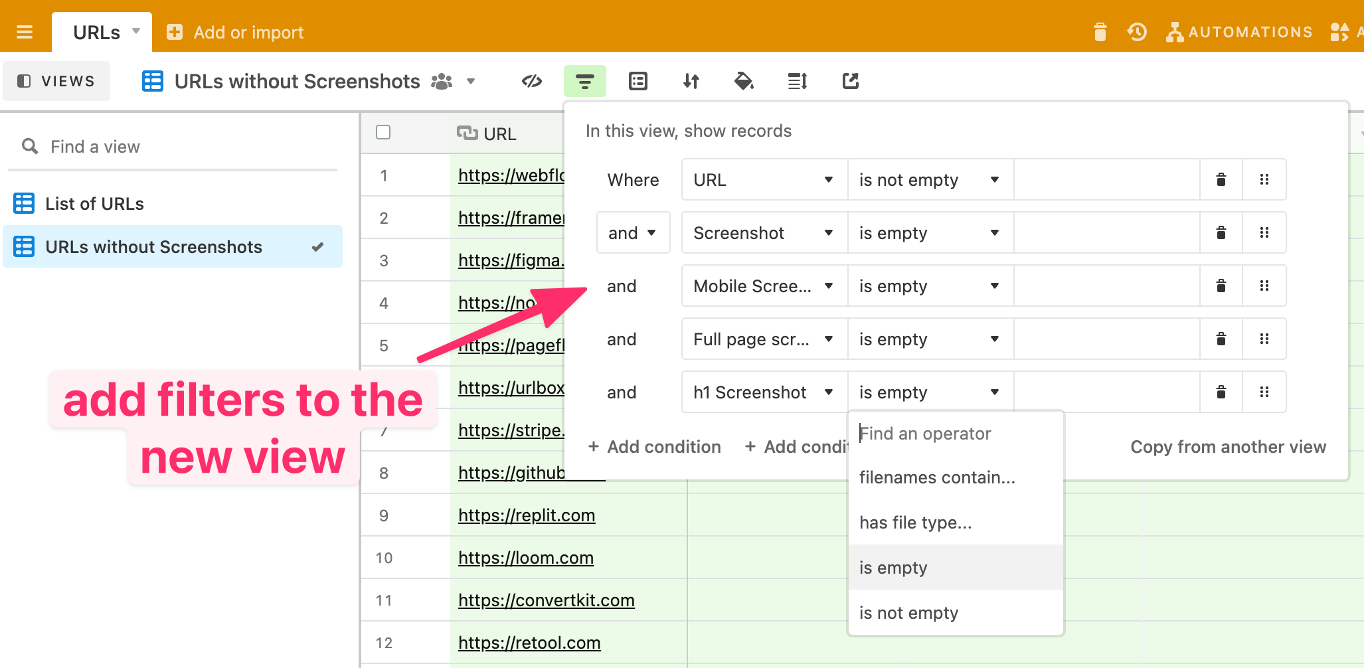
Task: Open the sort records icon
Action: (x=691, y=80)
